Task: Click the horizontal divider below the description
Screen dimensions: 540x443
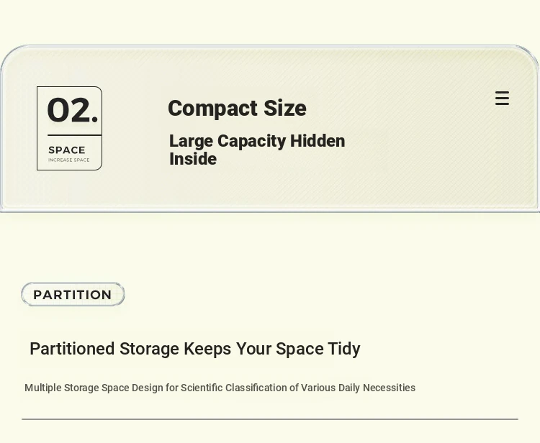Action: [x=270, y=419]
